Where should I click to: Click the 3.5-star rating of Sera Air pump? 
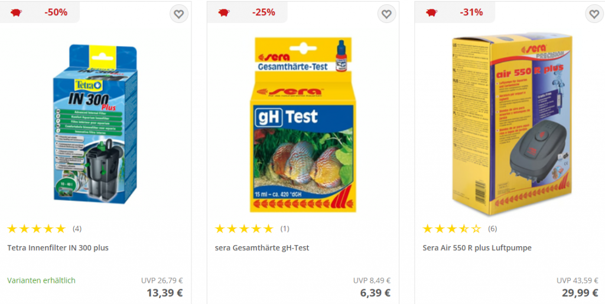(x=452, y=229)
